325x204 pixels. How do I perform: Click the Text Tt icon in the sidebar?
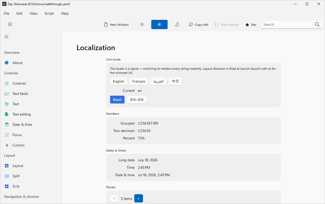[x=7, y=104]
